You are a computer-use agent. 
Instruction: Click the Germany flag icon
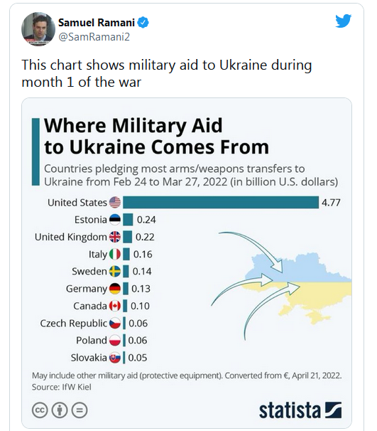115,289
